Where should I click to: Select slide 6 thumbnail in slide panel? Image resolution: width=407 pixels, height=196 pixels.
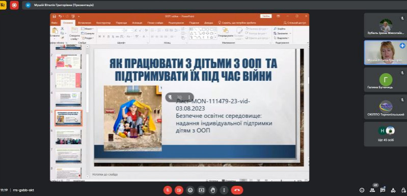tap(68, 137)
